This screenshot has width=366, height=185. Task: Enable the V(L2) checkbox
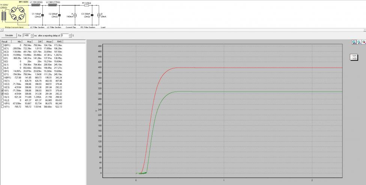pos(2,100)
